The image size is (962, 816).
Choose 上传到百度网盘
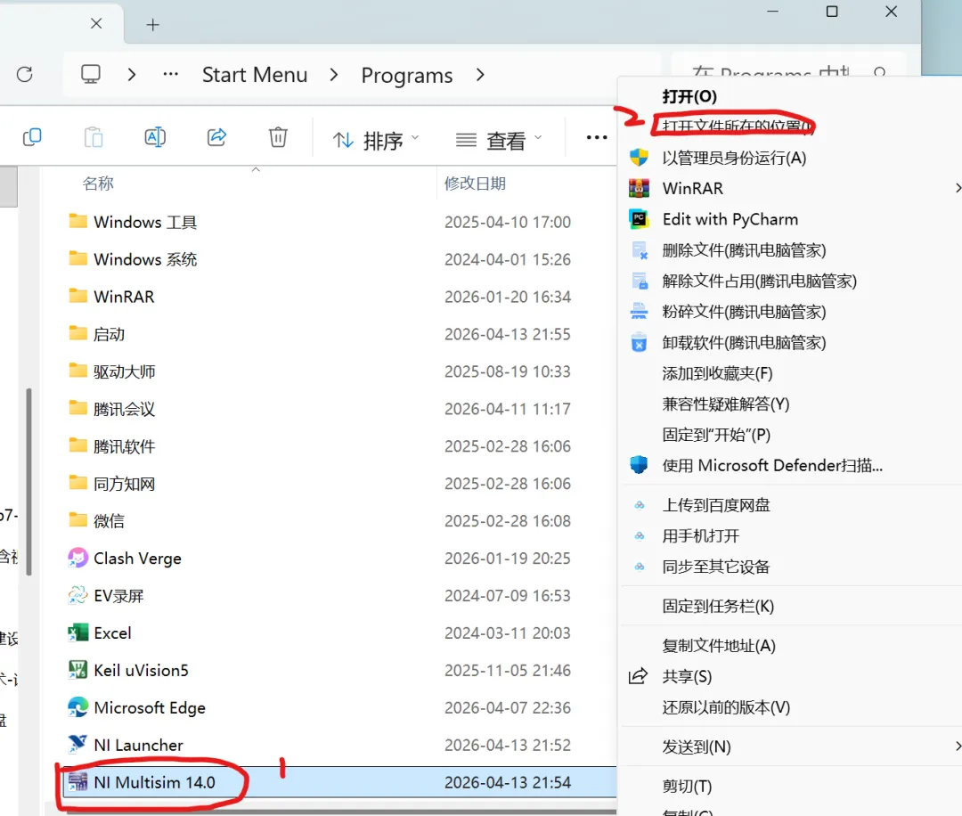pos(716,505)
